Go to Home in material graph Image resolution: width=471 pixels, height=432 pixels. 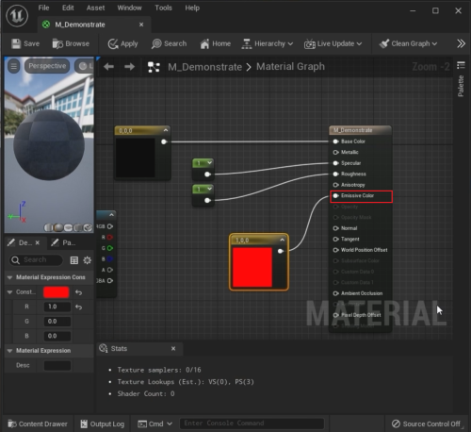(204, 43)
